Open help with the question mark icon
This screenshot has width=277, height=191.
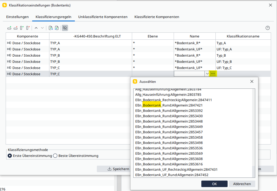pos(268,28)
